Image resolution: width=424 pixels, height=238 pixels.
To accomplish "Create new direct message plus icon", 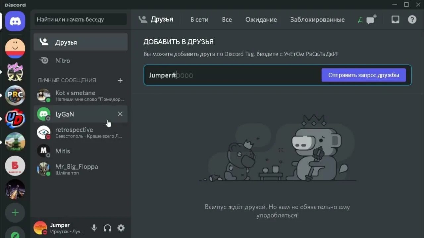I will [x=120, y=80].
